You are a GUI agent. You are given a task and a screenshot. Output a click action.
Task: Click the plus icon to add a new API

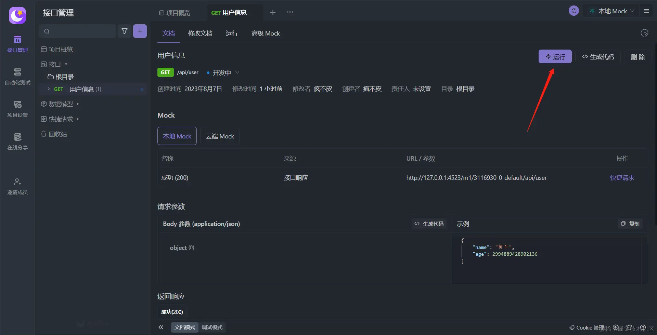140,31
